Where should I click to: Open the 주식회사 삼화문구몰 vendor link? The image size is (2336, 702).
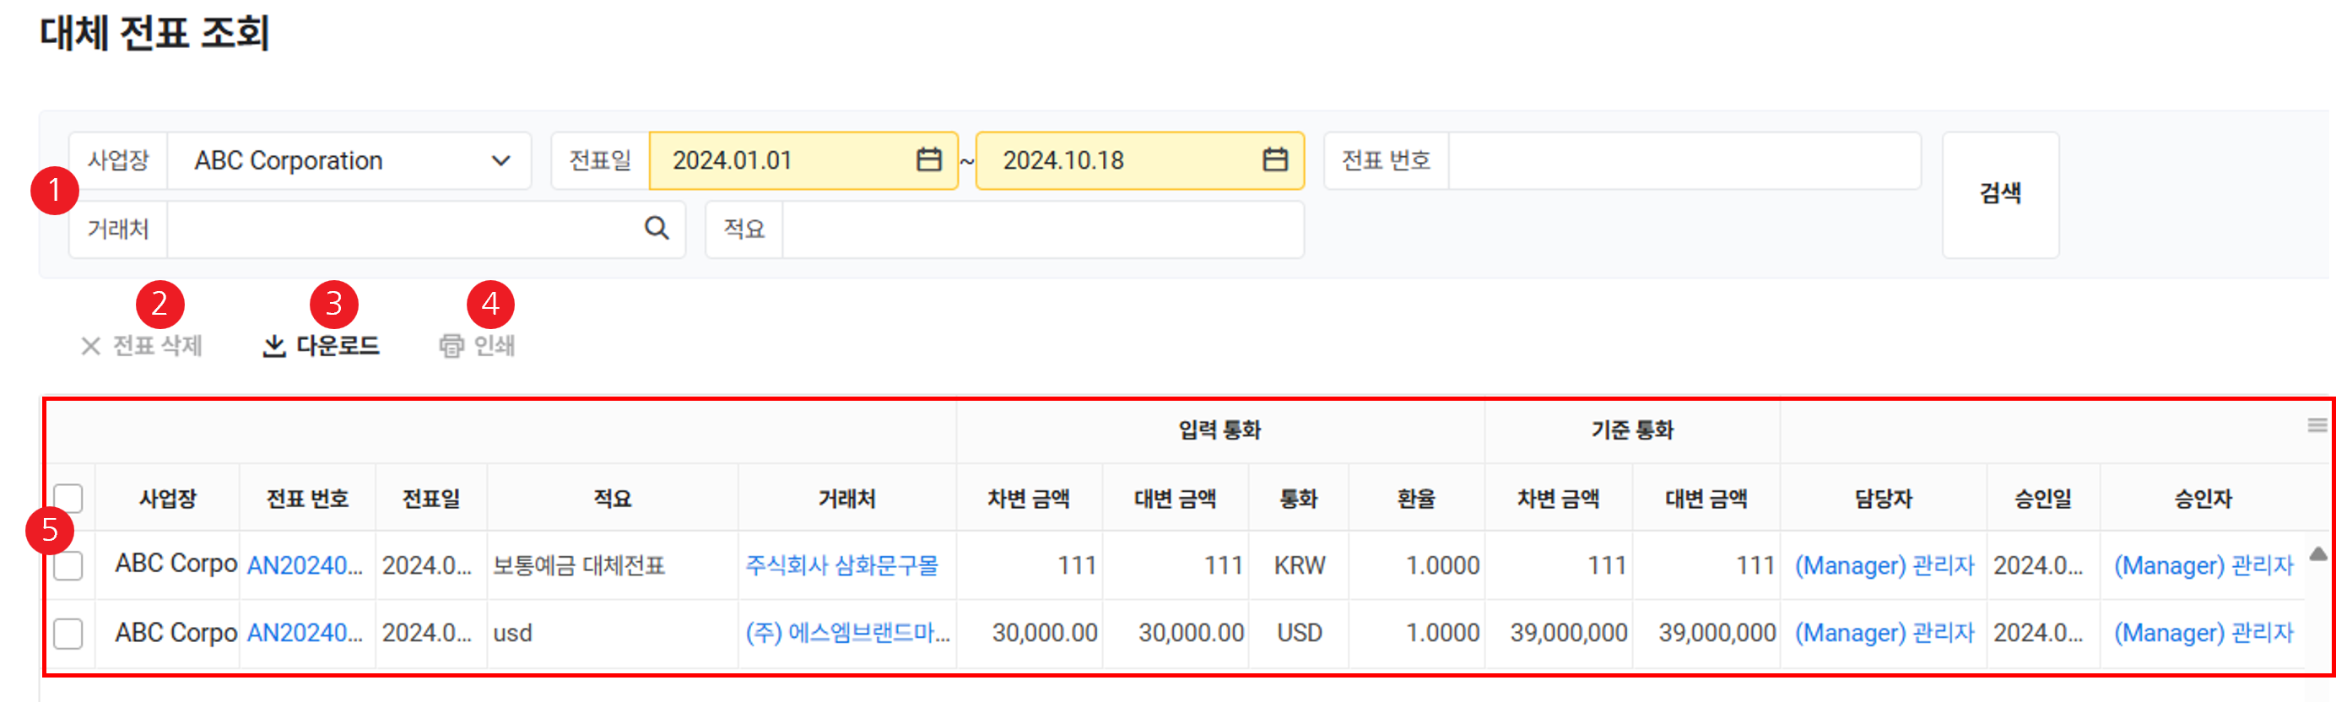(841, 565)
